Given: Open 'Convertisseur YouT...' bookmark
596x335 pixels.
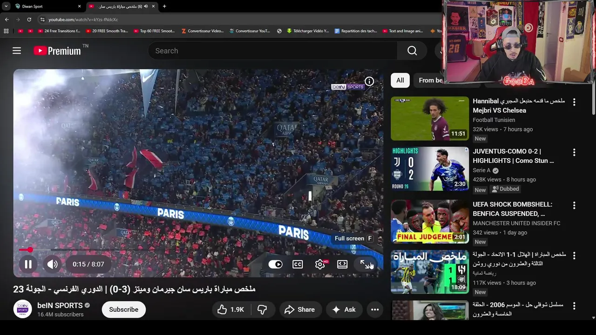Looking at the screenshot, I should tap(249, 31).
